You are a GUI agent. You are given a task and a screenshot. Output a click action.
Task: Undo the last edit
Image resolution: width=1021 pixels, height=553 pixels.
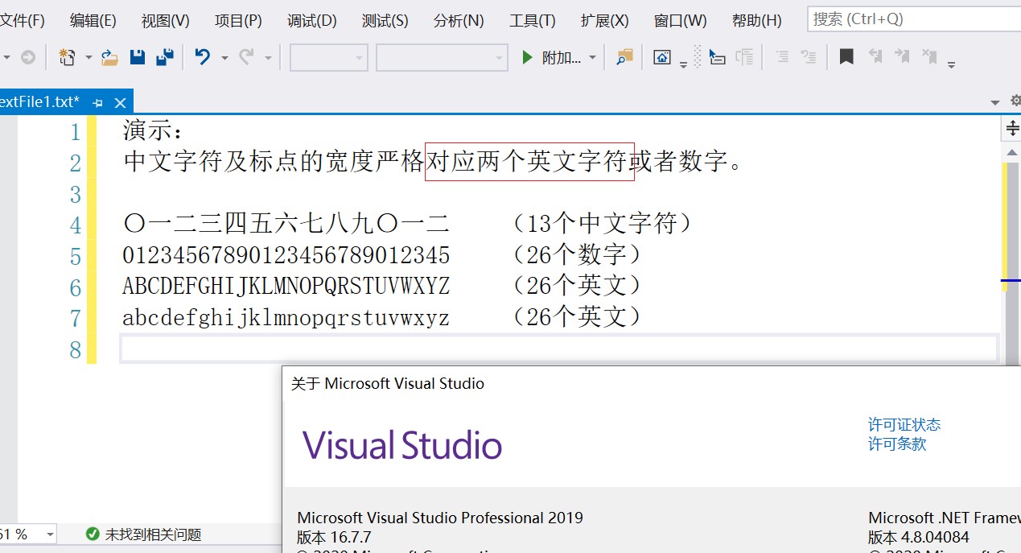click(x=204, y=56)
